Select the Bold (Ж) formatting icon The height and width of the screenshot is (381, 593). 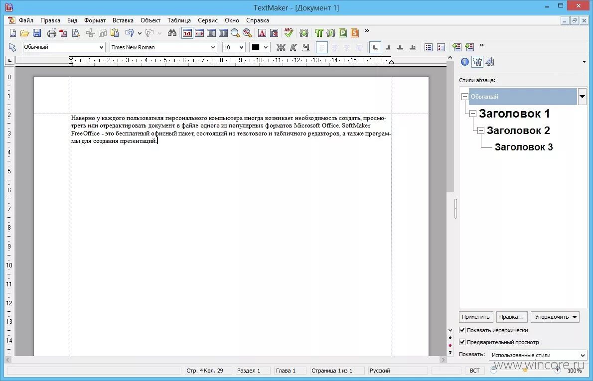(x=281, y=47)
